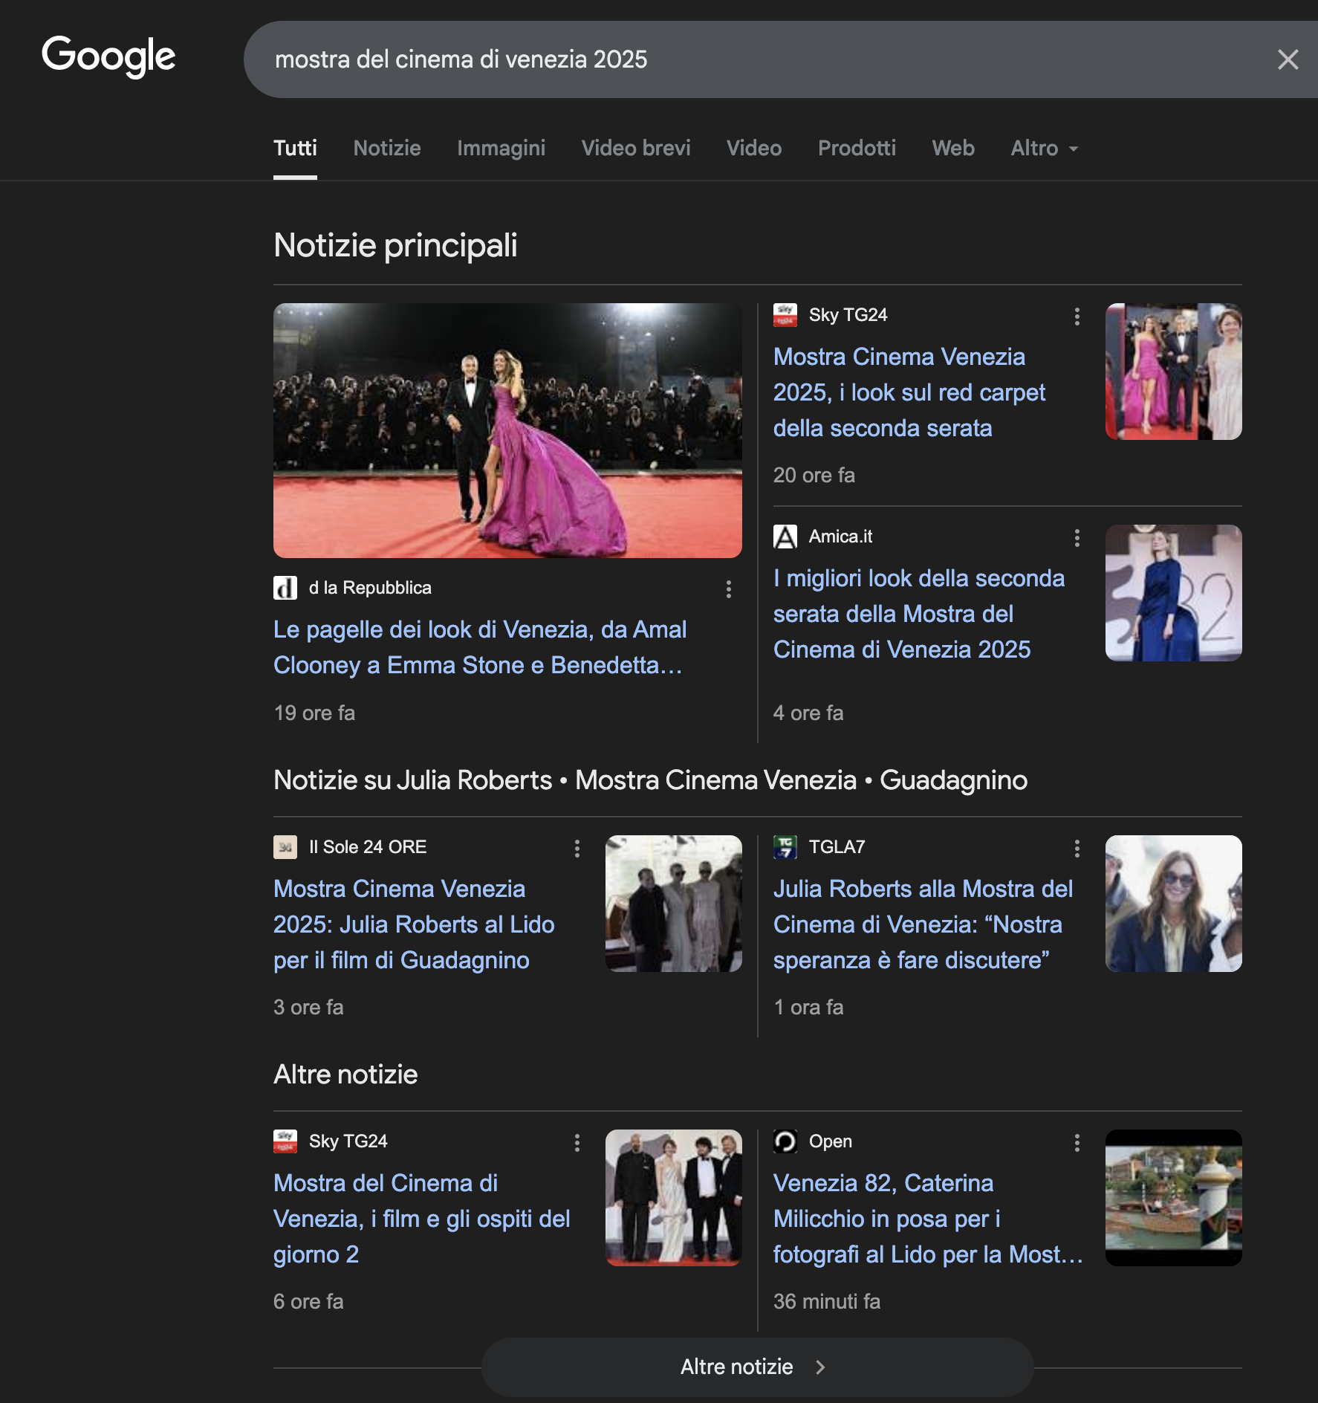Click the d la Repubblica favicon

(285, 588)
